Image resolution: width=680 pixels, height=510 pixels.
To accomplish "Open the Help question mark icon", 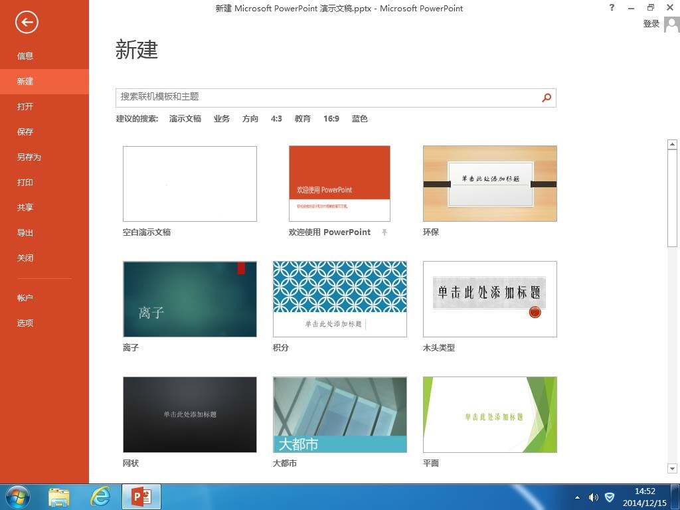I will [612, 7].
